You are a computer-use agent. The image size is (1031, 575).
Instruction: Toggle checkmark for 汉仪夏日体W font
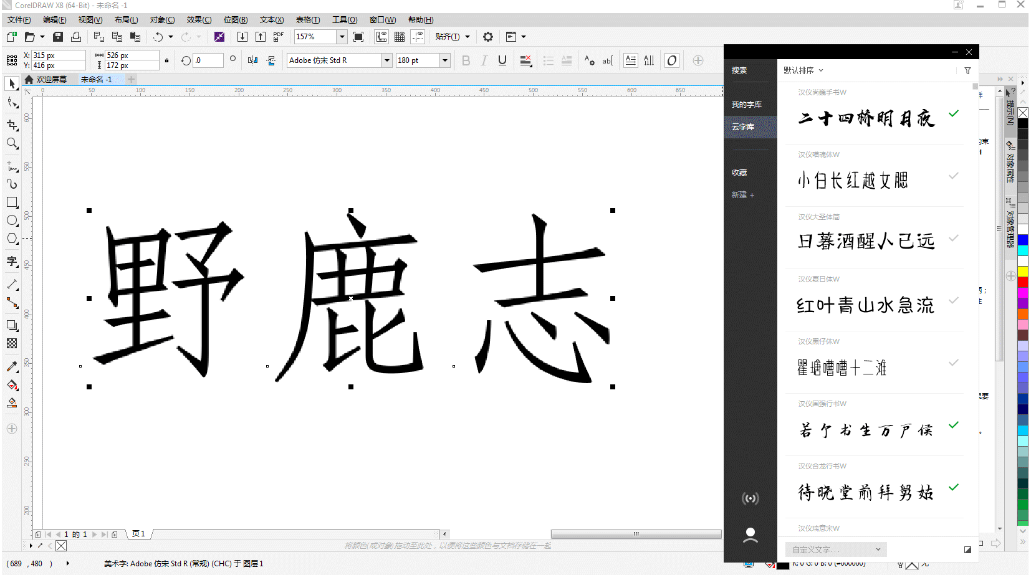[954, 300]
